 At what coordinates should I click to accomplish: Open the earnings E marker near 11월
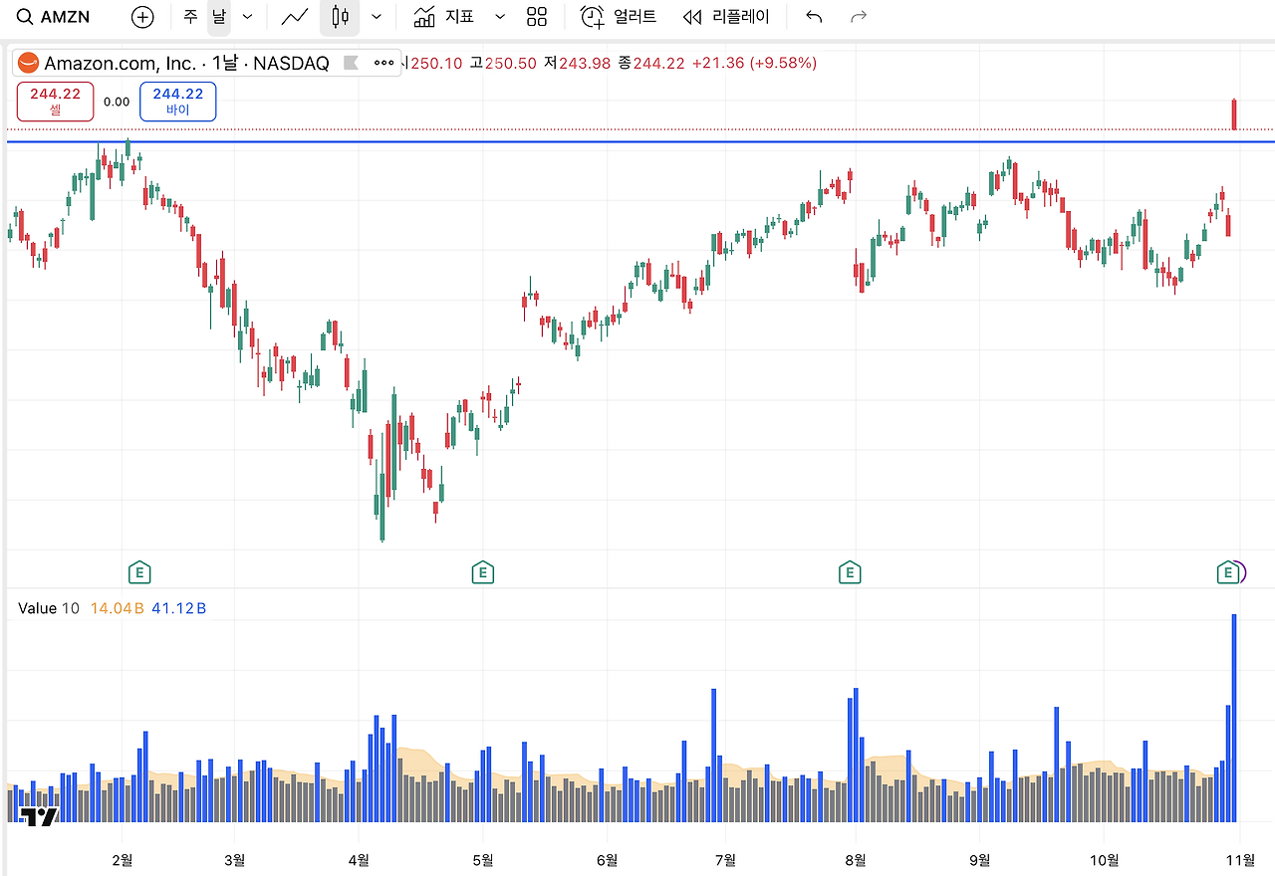[x=1228, y=572]
